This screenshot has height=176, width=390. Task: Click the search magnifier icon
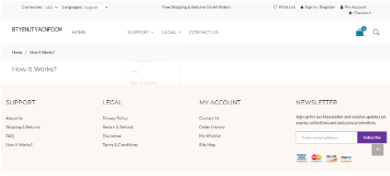376,32
